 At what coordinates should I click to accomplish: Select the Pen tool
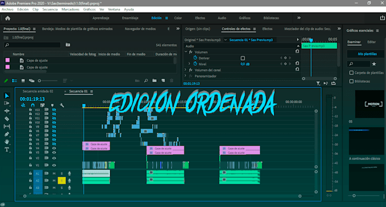7,134
